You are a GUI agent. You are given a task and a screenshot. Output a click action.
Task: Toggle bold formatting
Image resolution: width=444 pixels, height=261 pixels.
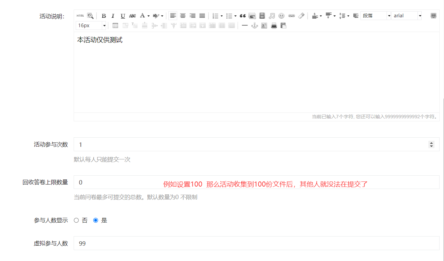click(104, 16)
